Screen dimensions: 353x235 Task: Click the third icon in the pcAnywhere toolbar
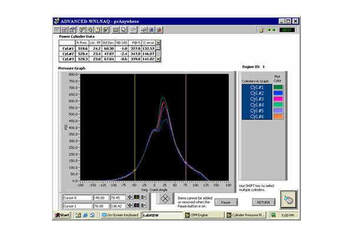coord(72,30)
